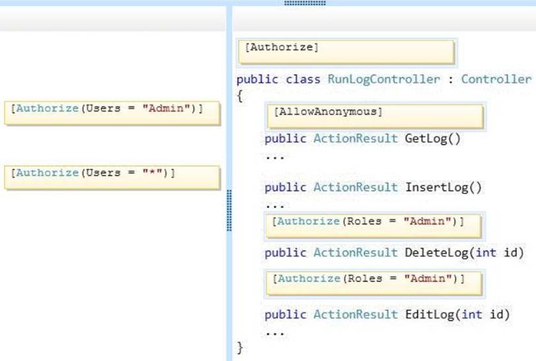The height and width of the screenshot is (361, 536).
Task: Click the vertical splitter grip between panes
Action: click(x=229, y=210)
